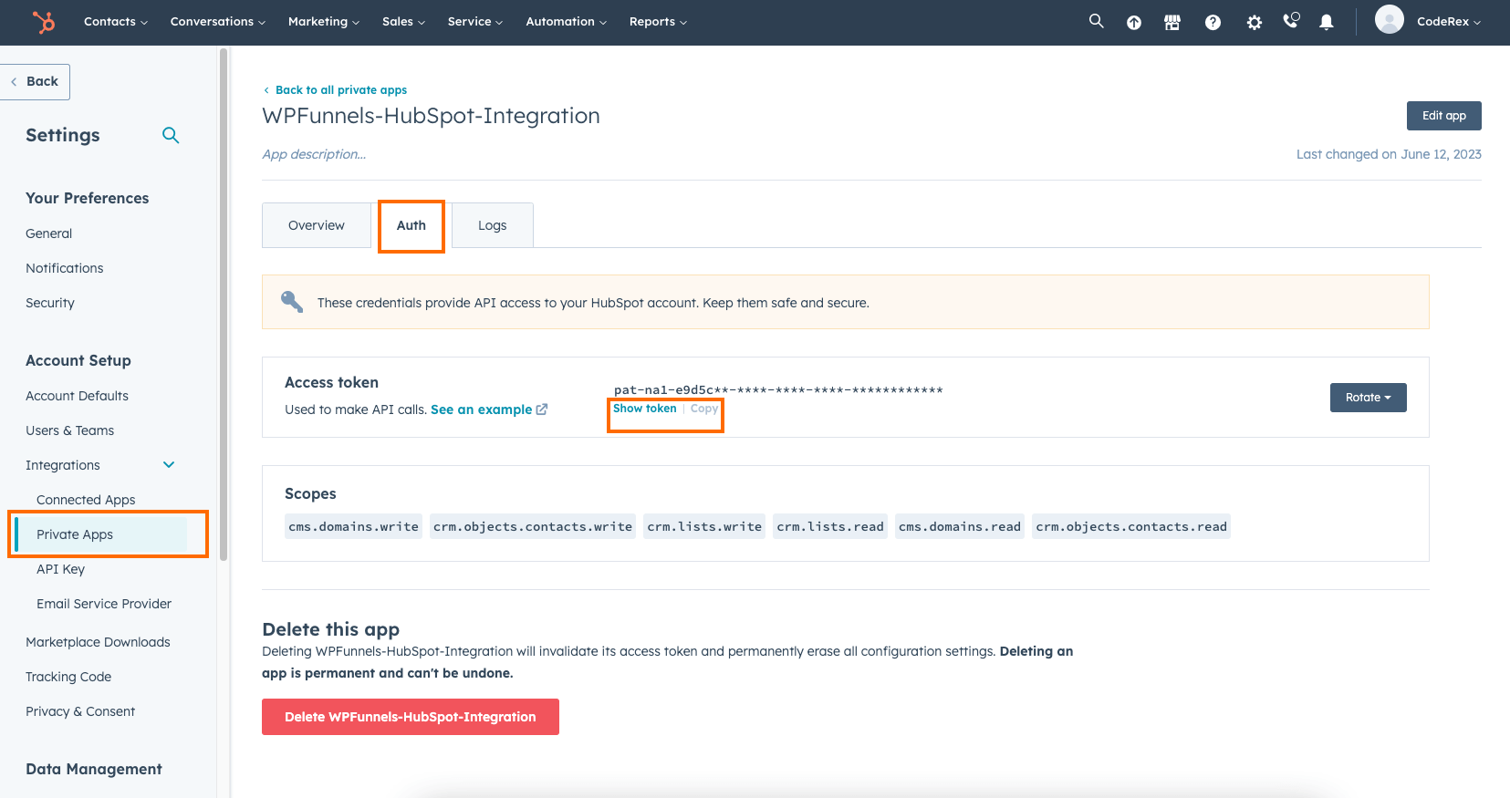The width and height of the screenshot is (1510, 798).
Task: Open the Rotate token dropdown
Action: [x=1369, y=398]
